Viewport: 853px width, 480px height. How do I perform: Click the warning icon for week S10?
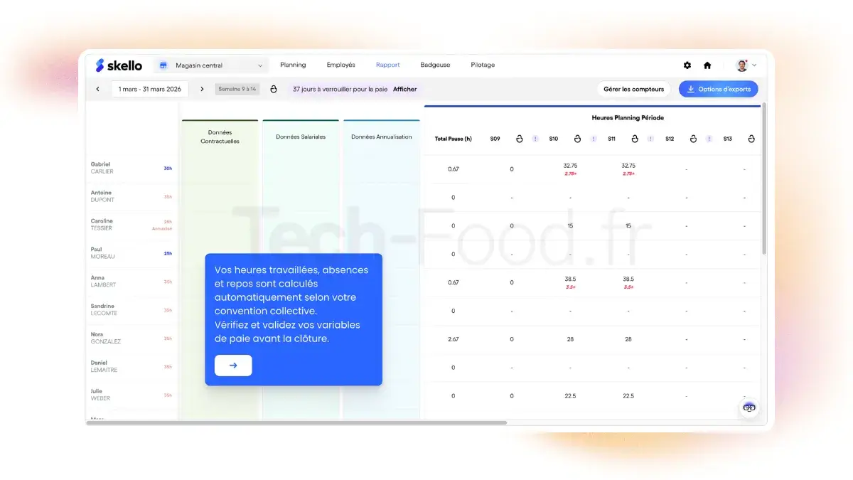coord(593,139)
